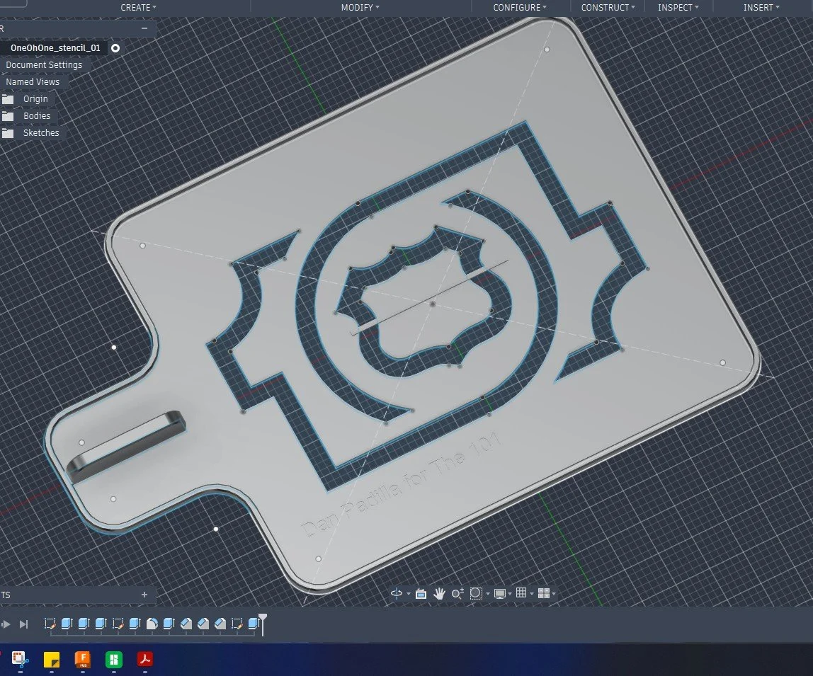Select the first extrude feature in timeline
The image size is (813, 676).
tap(67, 624)
